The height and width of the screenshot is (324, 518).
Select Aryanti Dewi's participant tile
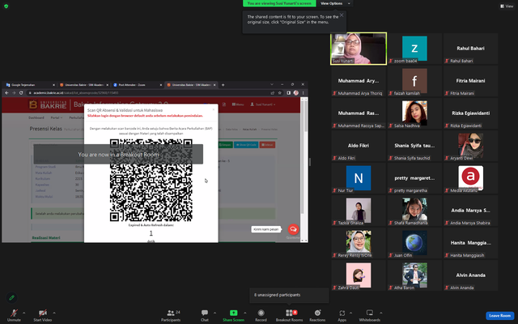[x=470, y=146]
